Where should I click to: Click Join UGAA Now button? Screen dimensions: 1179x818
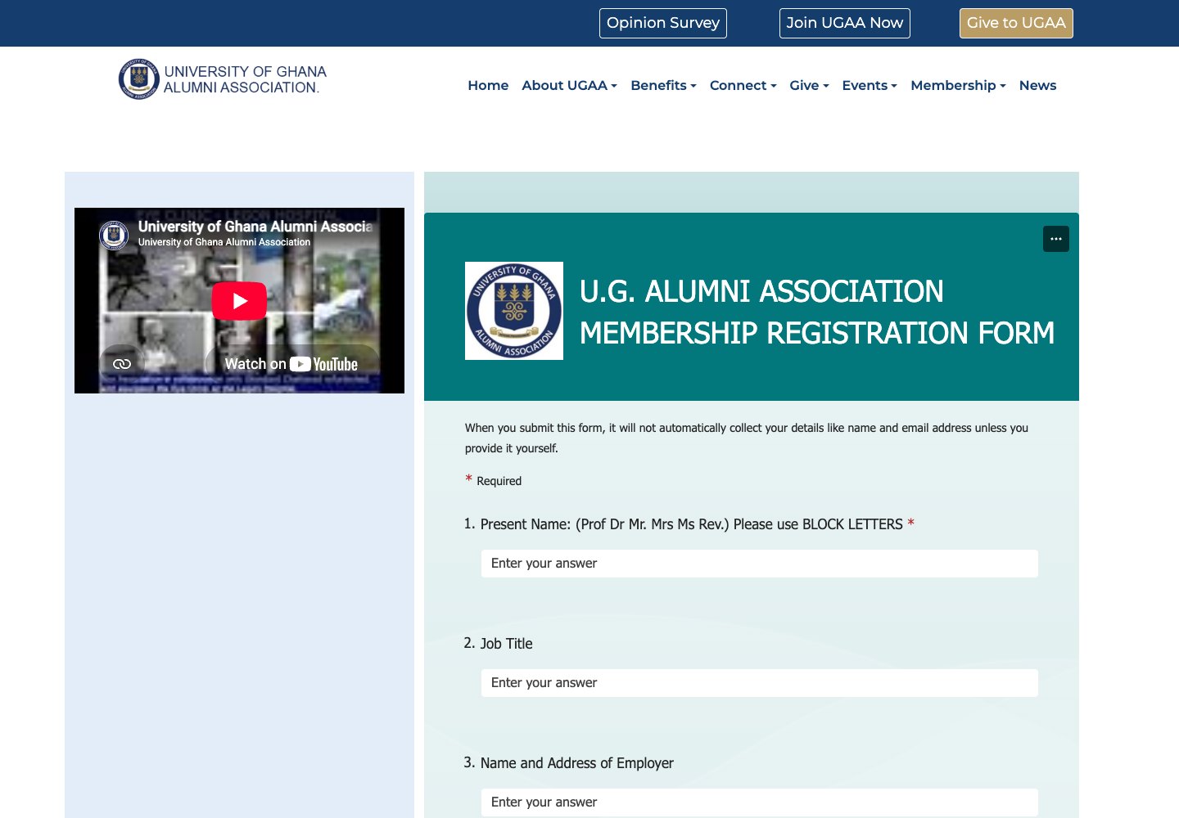[x=845, y=23]
